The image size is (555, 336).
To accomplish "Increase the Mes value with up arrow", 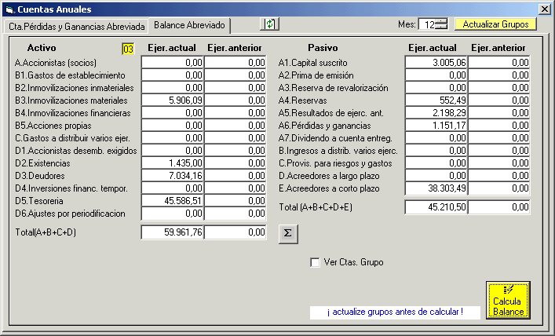I will point(441,21).
